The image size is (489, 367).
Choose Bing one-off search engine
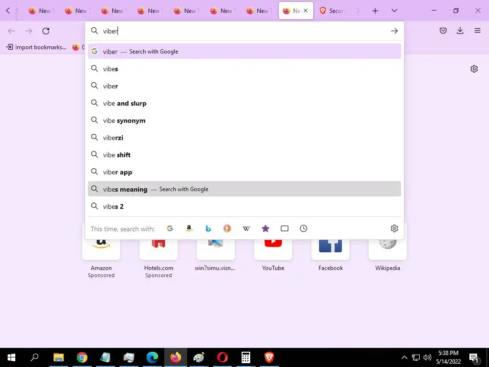pos(208,228)
